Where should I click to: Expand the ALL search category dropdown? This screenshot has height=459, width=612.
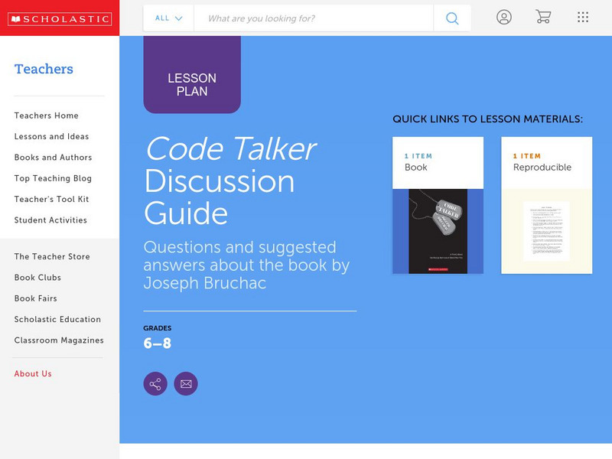[x=168, y=18]
